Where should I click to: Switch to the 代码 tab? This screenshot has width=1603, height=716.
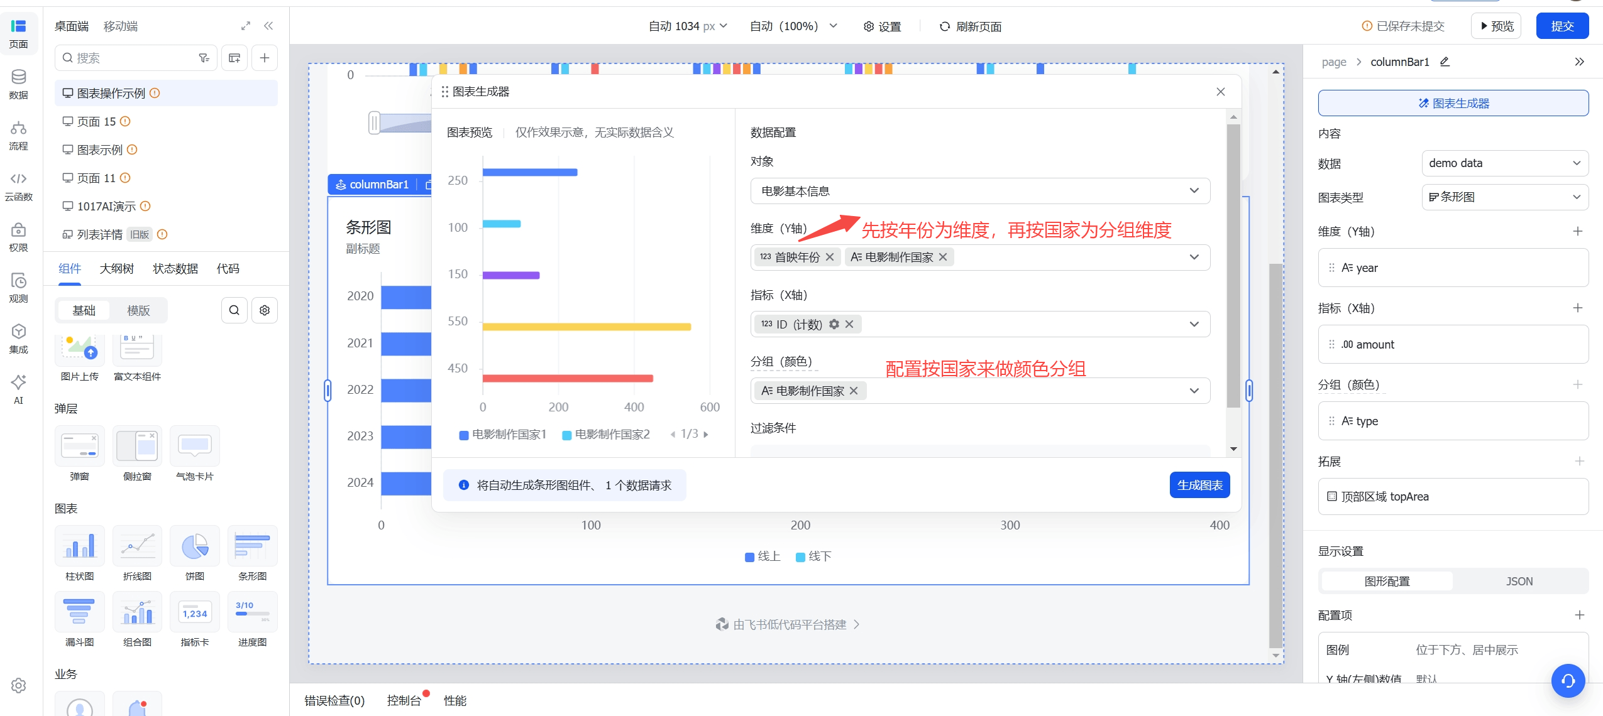coord(228,269)
